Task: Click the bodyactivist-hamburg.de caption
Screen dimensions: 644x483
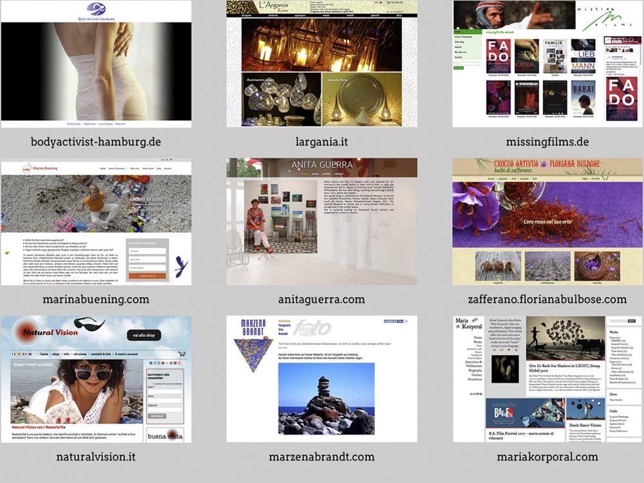Action: tap(96, 142)
